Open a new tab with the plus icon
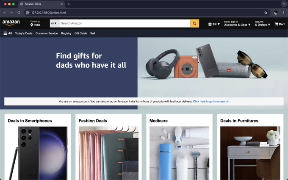288x180 pixels. [69, 4]
